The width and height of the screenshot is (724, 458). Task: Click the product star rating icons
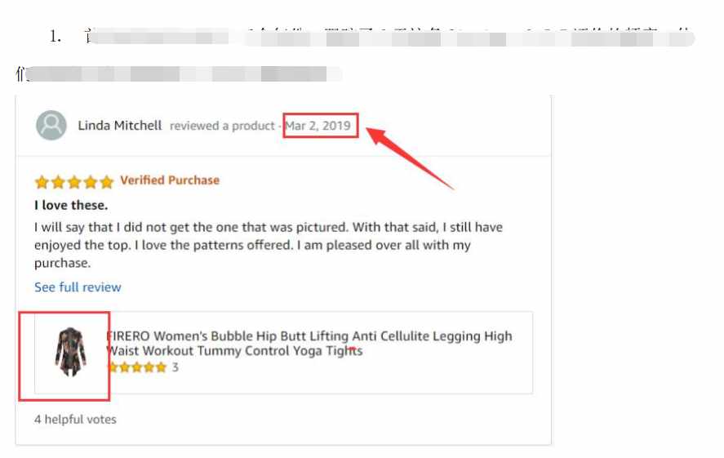pyautogui.click(x=136, y=367)
